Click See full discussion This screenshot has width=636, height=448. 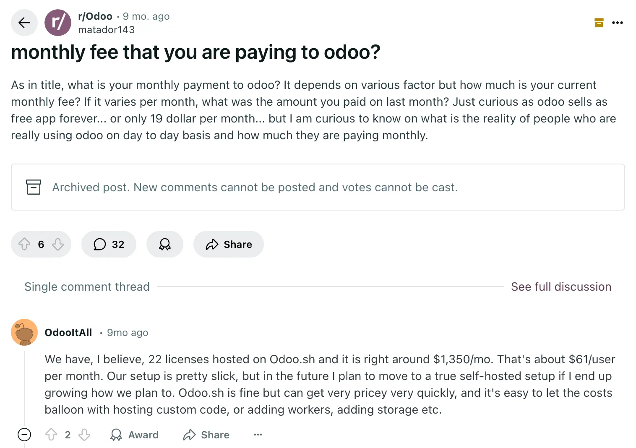point(561,287)
